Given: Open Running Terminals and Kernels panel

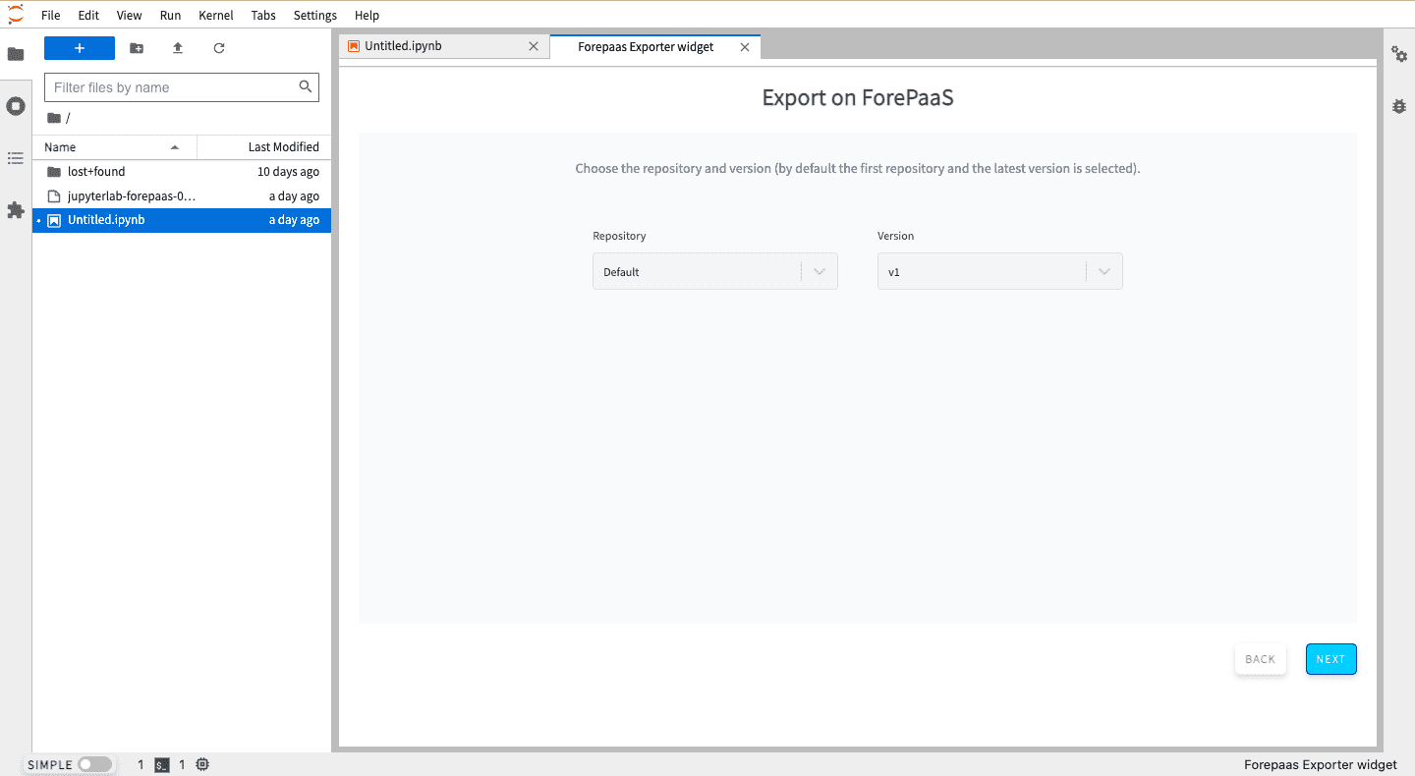Looking at the screenshot, I should click(x=16, y=106).
